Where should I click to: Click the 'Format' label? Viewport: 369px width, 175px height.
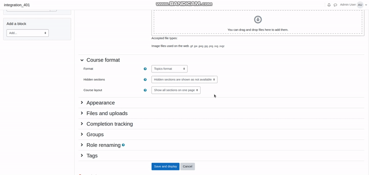coord(88,69)
